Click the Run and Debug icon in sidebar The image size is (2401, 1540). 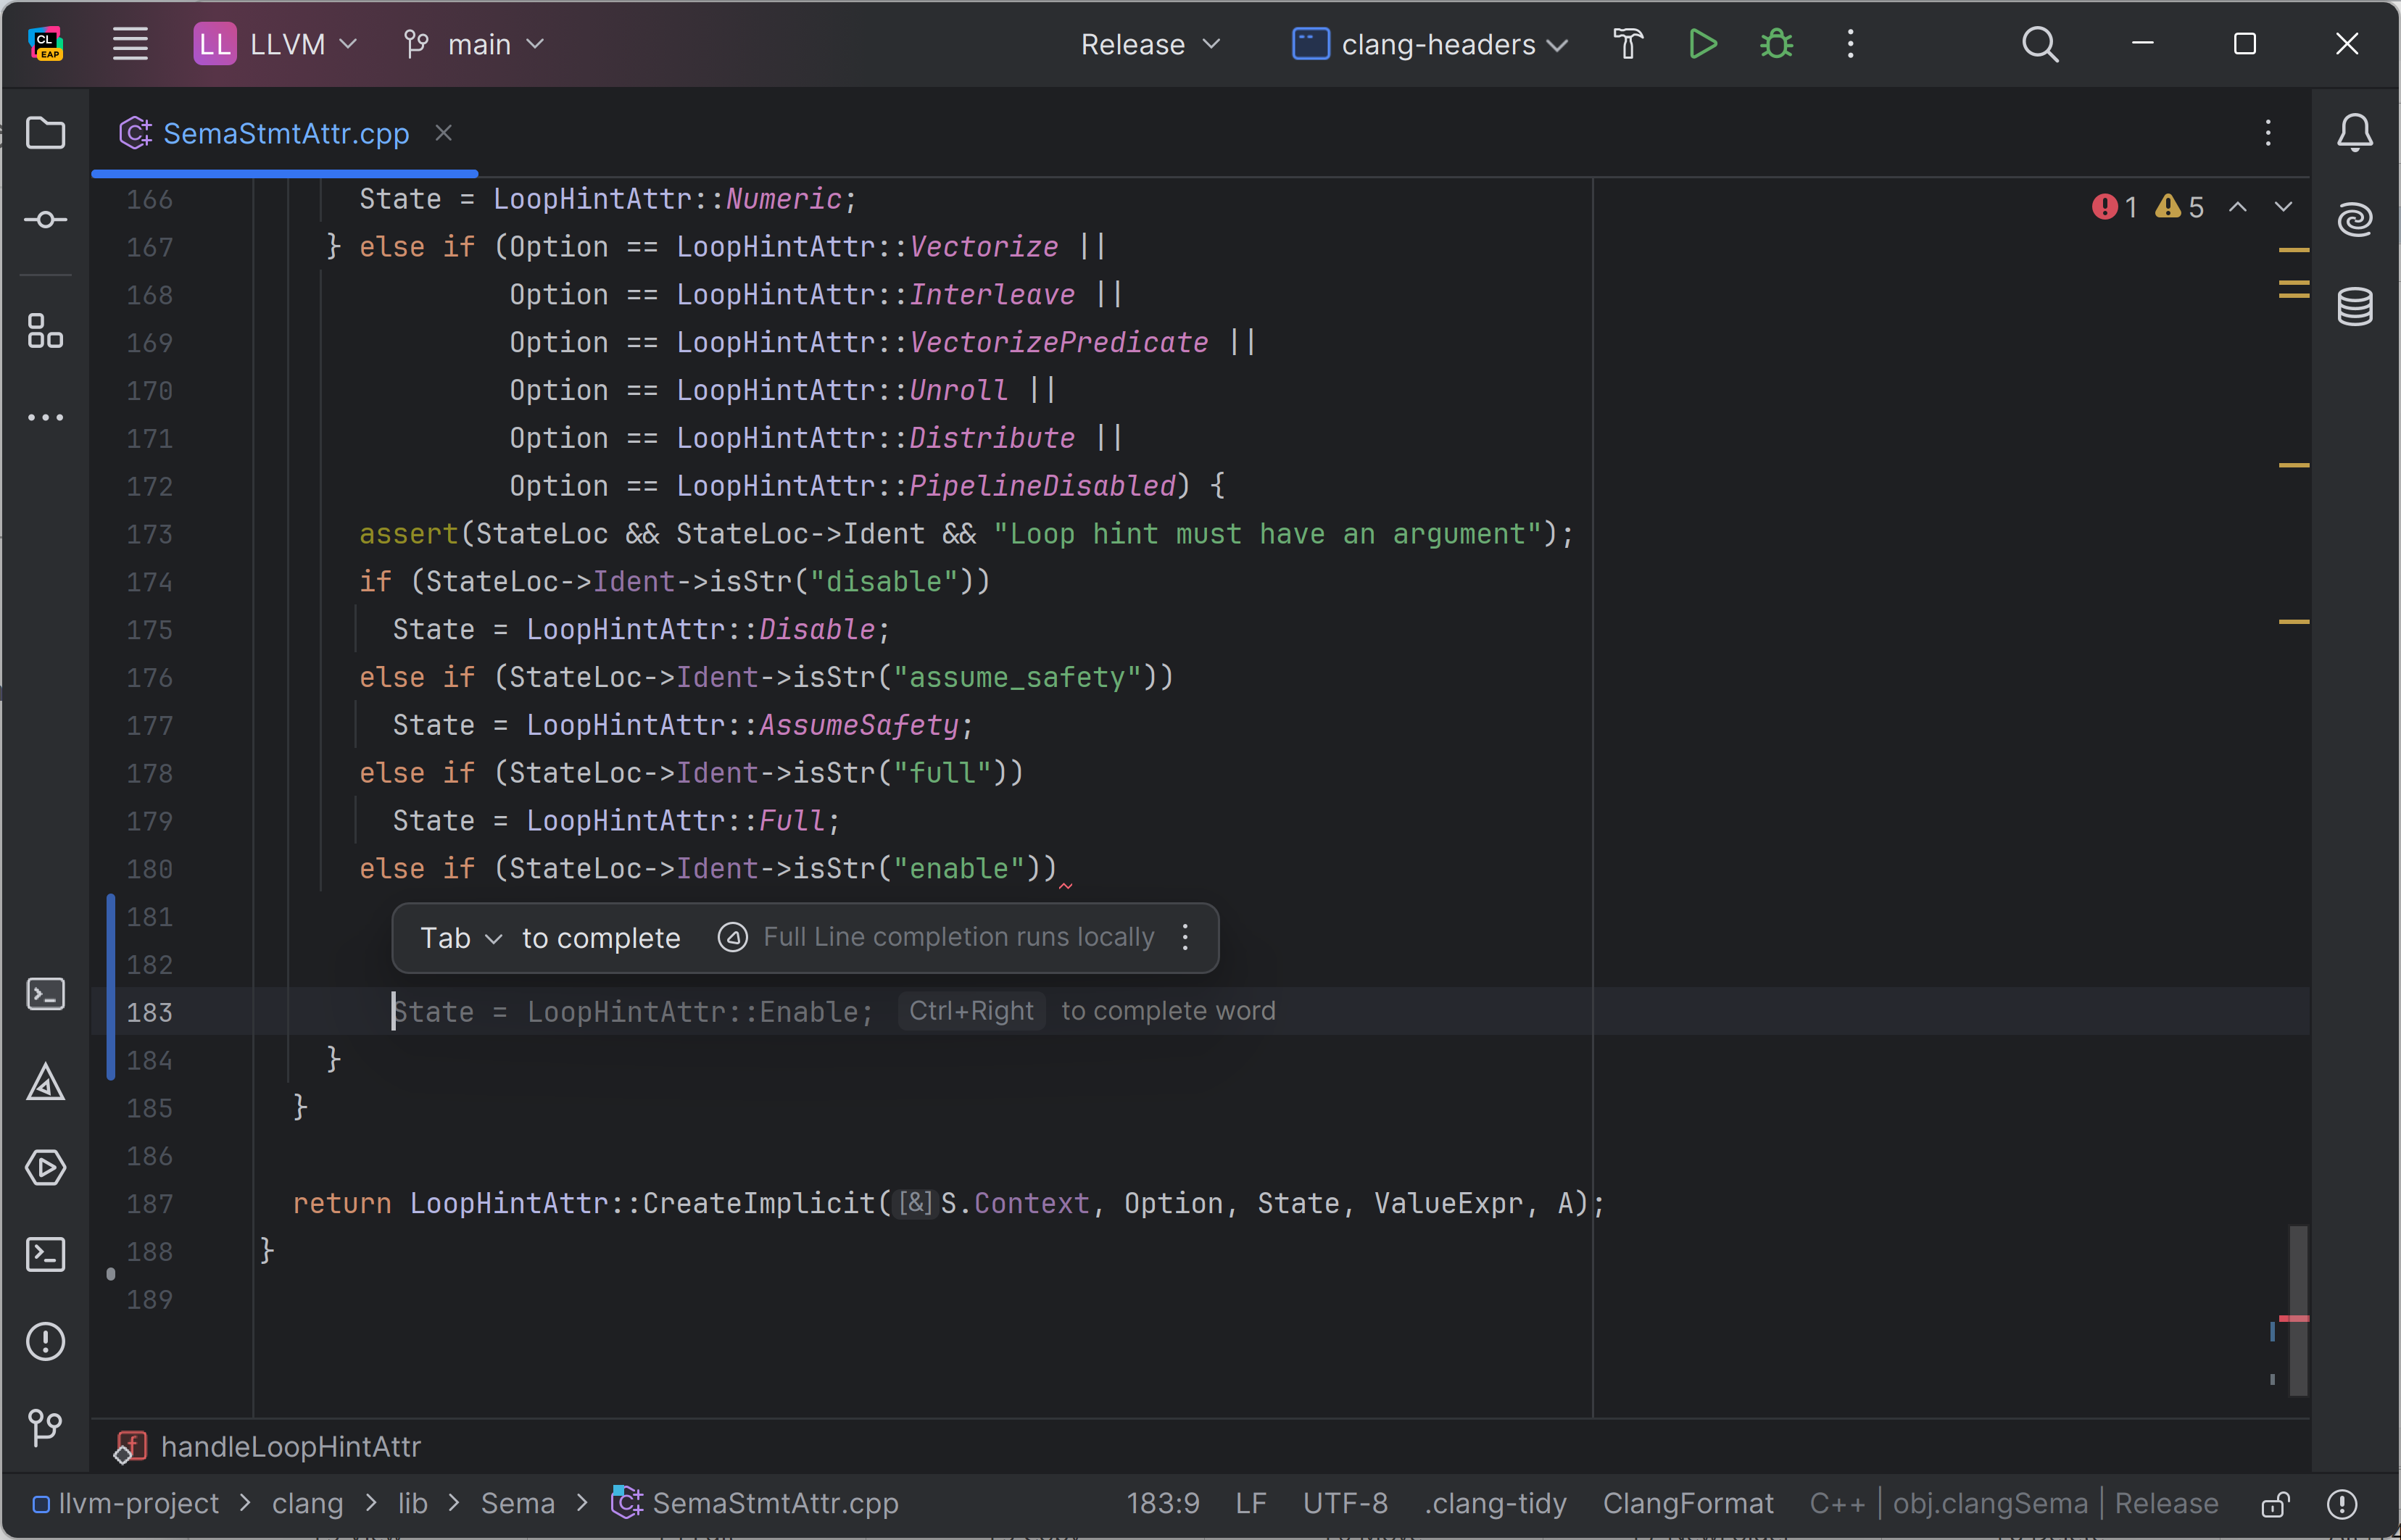(46, 1168)
